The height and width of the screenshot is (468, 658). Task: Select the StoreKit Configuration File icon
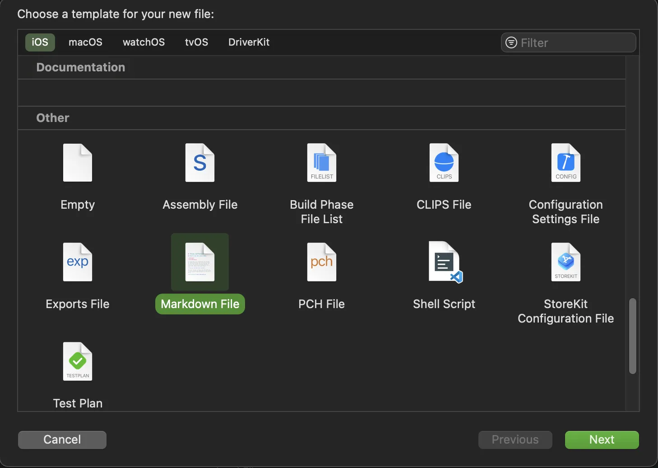point(566,262)
